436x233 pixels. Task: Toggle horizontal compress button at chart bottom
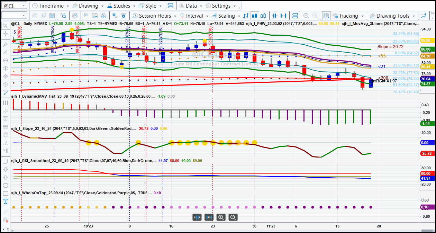(197, 217)
